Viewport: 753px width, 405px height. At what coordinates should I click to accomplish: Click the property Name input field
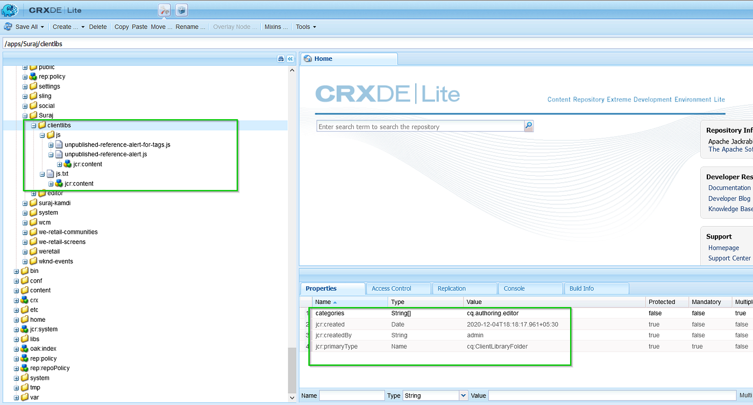(352, 395)
